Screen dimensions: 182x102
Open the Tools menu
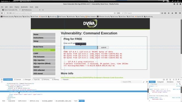point(32,7)
